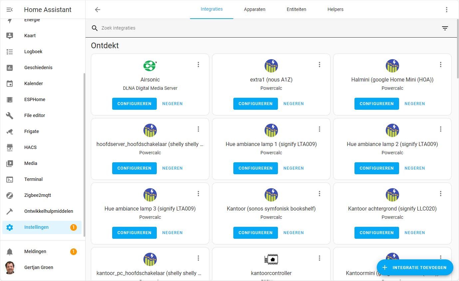Image resolution: width=459 pixels, height=281 pixels.
Task: Open Halmini card options menu
Action: click(441, 65)
